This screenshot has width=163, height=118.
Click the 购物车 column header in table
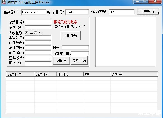click(134, 74)
